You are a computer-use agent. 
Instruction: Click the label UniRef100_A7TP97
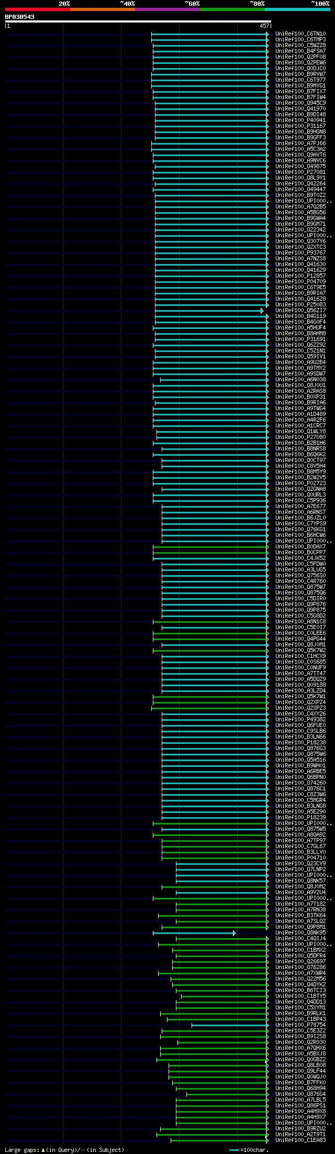[300, 840]
